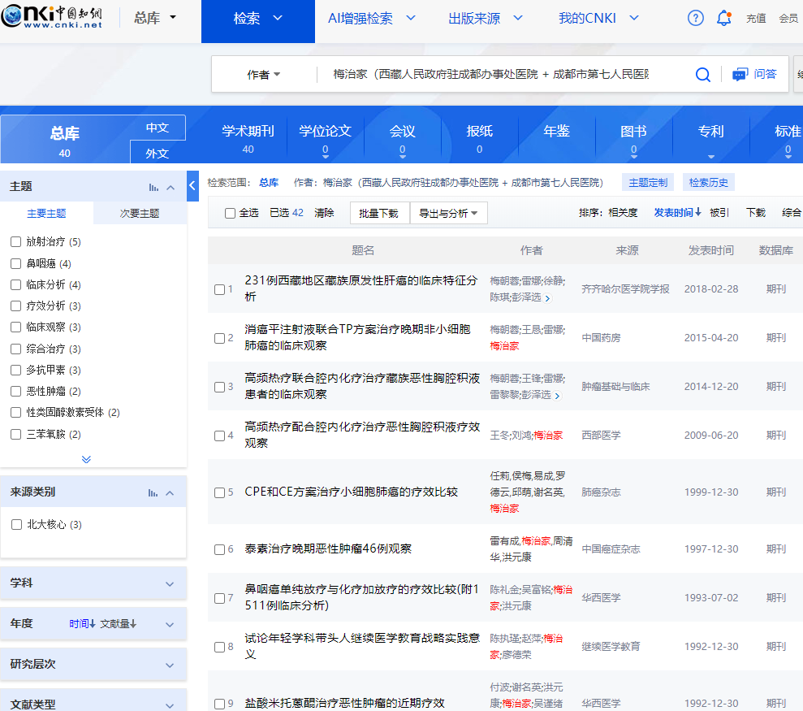Open the 作者 search field dropdown

[264, 75]
